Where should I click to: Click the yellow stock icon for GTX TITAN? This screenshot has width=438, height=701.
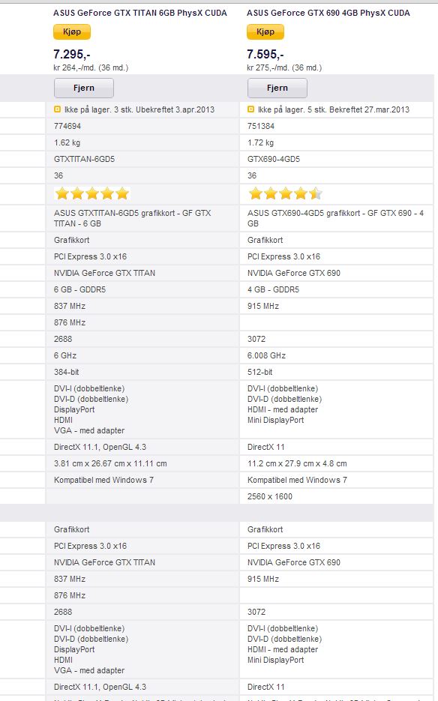coord(57,109)
